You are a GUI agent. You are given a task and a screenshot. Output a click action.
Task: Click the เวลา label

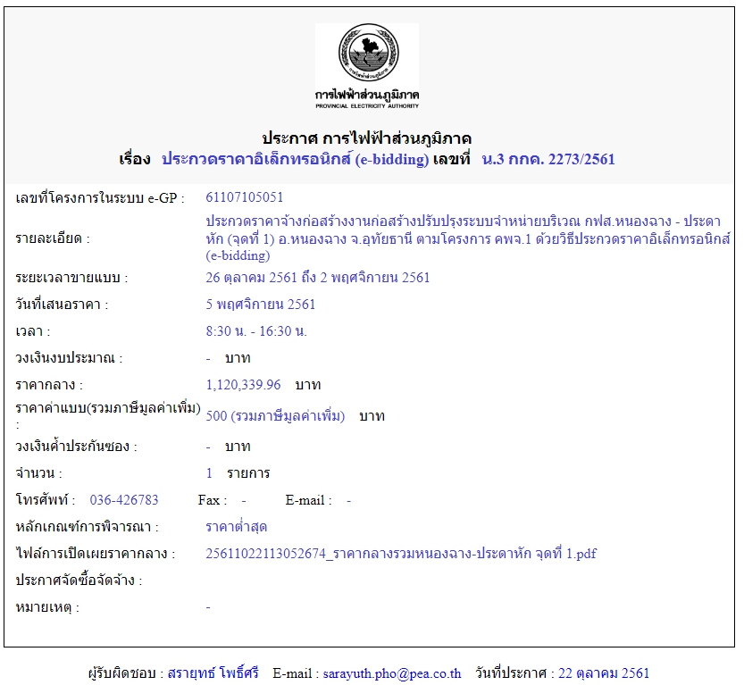coord(32,331)
